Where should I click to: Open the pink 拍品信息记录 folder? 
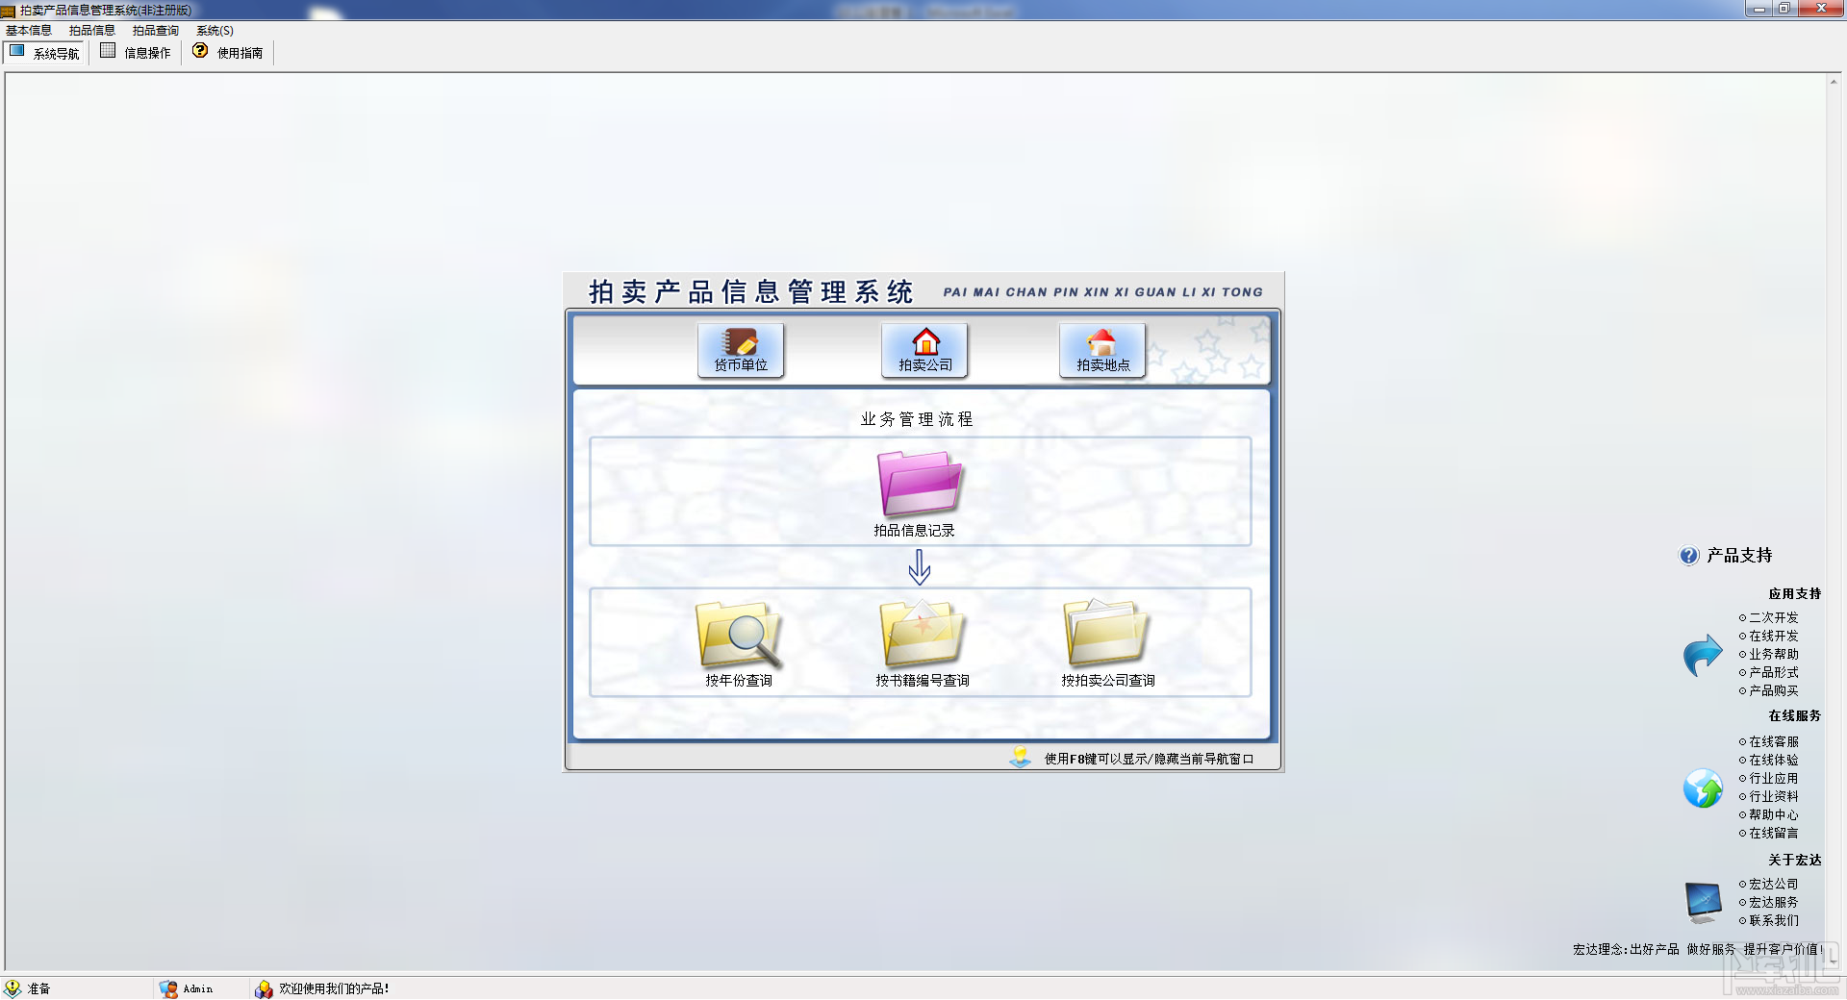click(x=919, y=486)
